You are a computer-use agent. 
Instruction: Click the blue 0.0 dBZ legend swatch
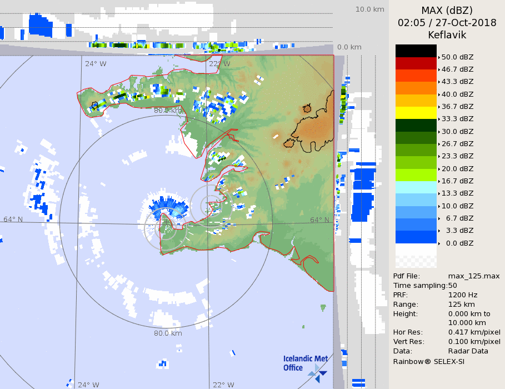click(x=416, y=237)
